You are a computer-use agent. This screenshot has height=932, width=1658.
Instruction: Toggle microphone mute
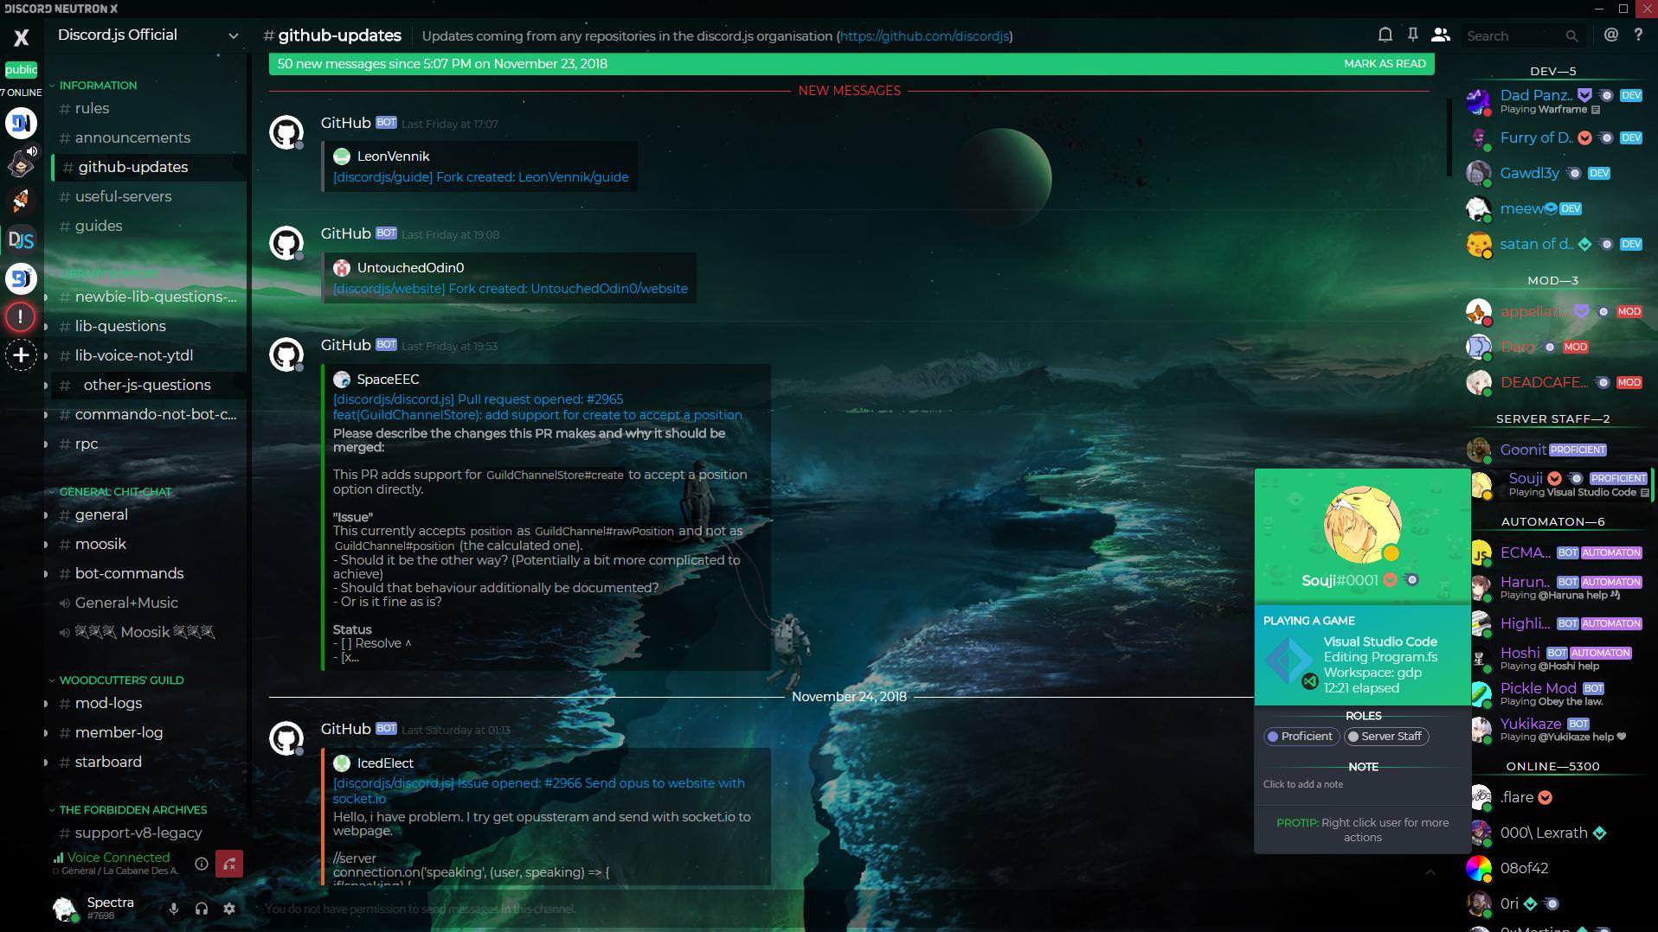[174, 909]
